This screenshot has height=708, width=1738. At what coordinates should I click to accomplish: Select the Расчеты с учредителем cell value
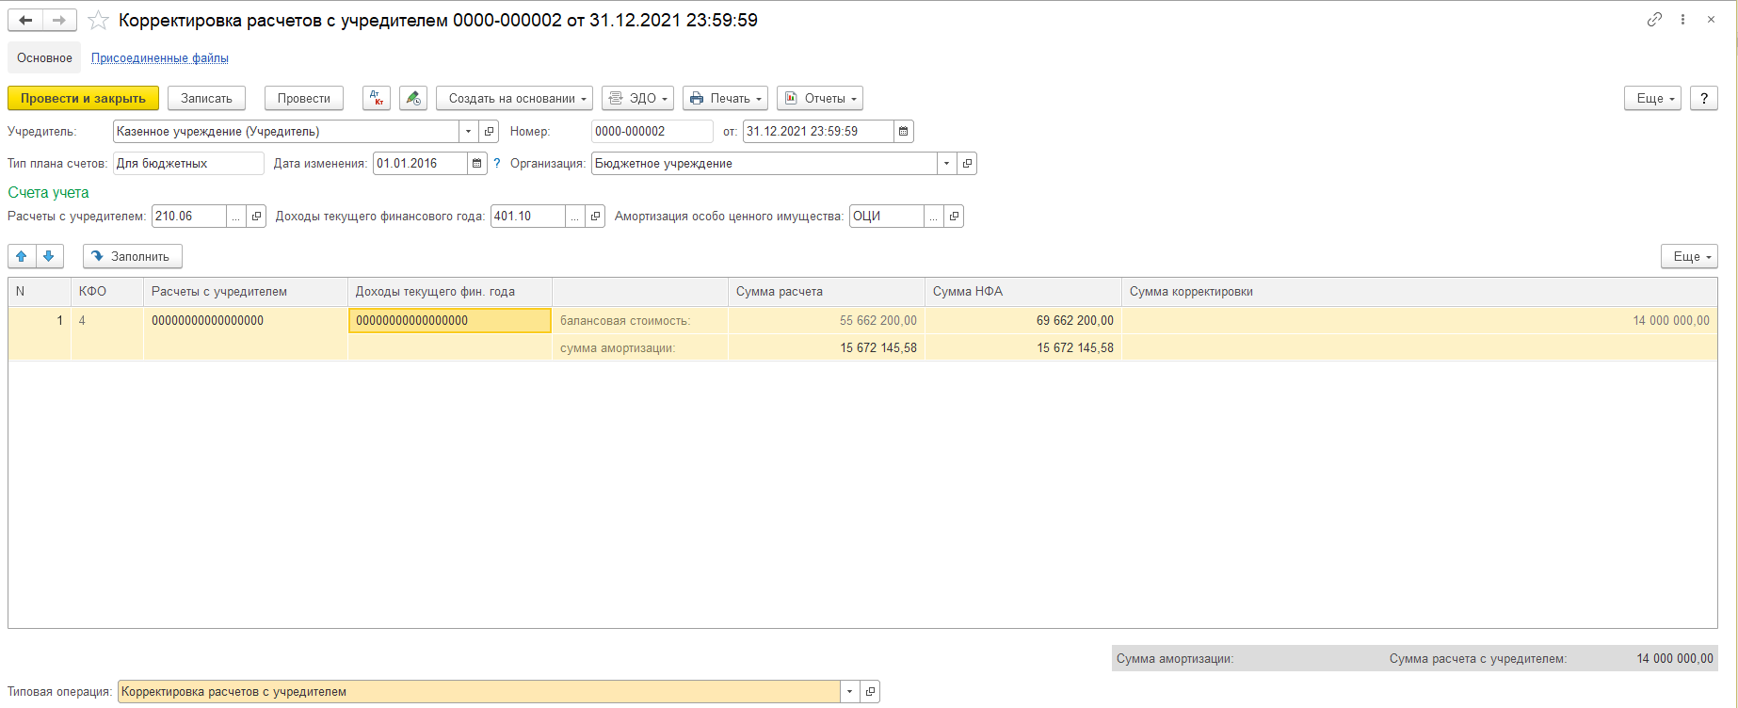pyautogui.click(x=245, y=321)
